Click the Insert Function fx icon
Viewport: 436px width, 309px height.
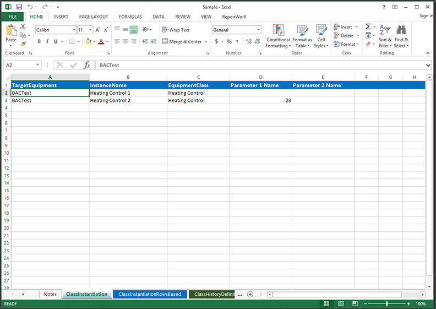click(86, 65)
